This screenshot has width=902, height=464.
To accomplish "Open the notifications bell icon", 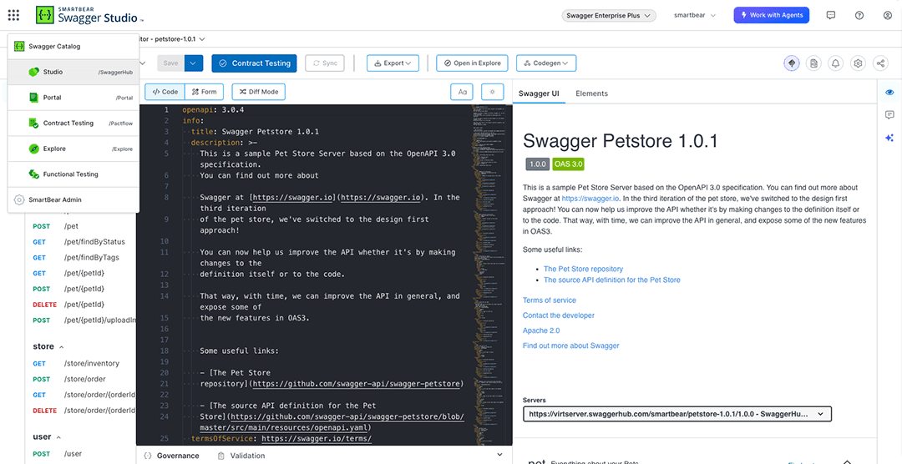I will click(836, 63).
